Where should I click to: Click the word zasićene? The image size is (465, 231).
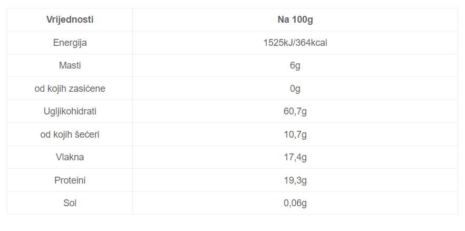pos(87,89)
